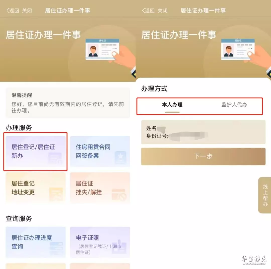Tap 关闭 on the left screen header
This screenshot has height=269, width=271.
pos(27,11)
